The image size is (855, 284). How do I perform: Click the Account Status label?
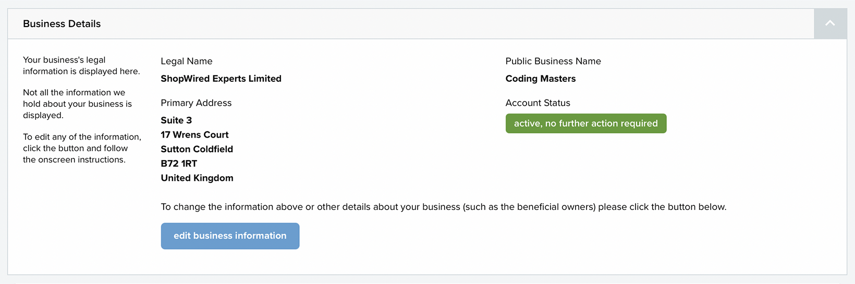(x=538, y=103)
